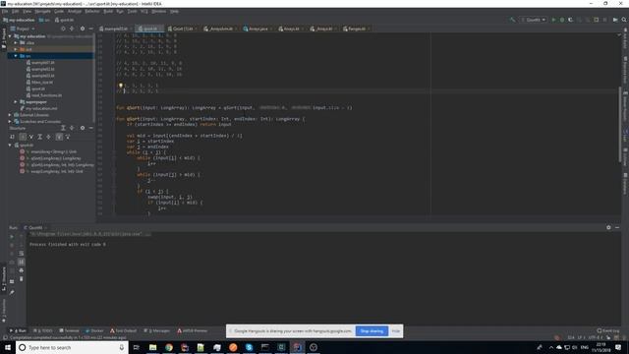
Task: Collapse all in the Project panel
Action: point(72,29)
